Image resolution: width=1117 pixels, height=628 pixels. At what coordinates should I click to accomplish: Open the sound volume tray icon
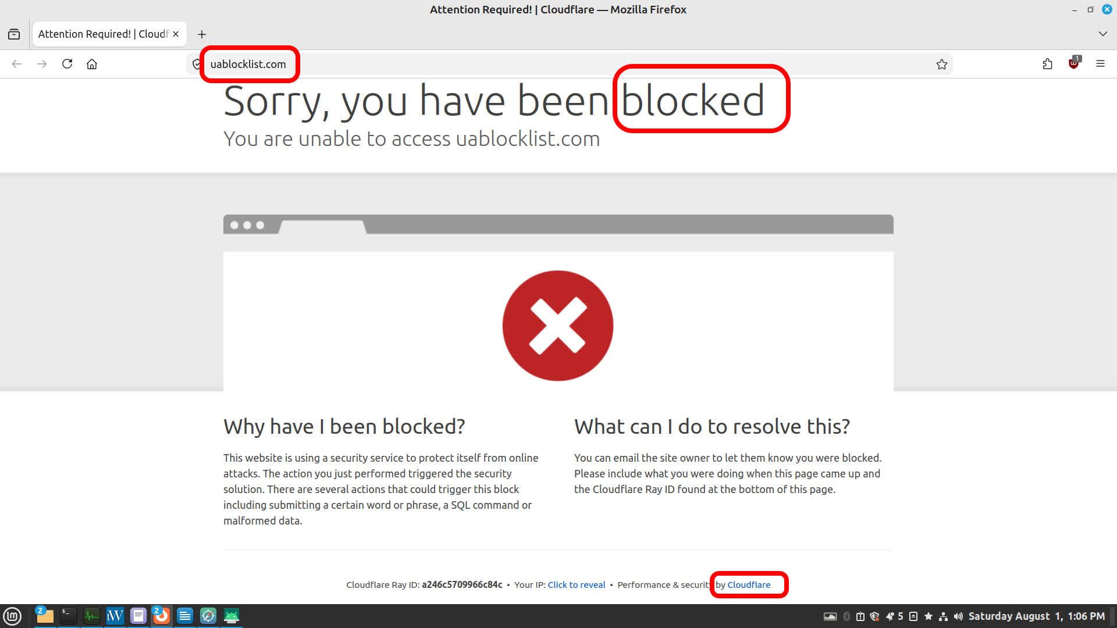point(958,616)
